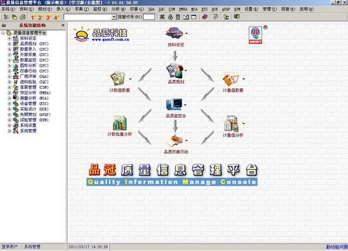
Task: Select 外部采集 (SPC) in the tree
Action: click(x=34, y=55)
